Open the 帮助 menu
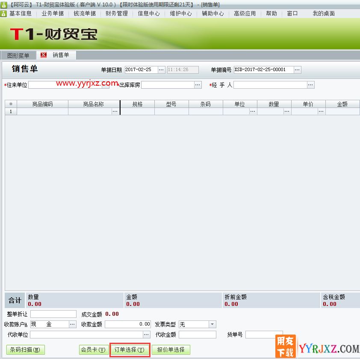The width and height of the screenshot is (360, 359). [x=271, y=14]
